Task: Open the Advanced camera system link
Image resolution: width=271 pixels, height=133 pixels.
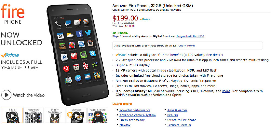Action: (x=137, y=115)
